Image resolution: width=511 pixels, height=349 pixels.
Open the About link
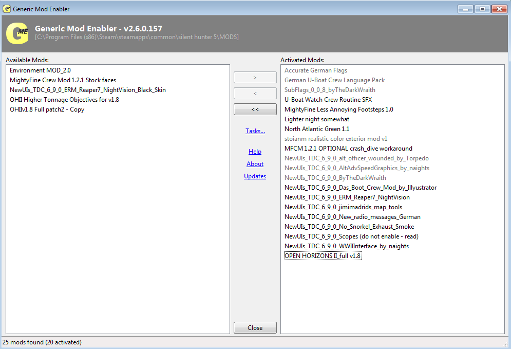tap(255, 164)
